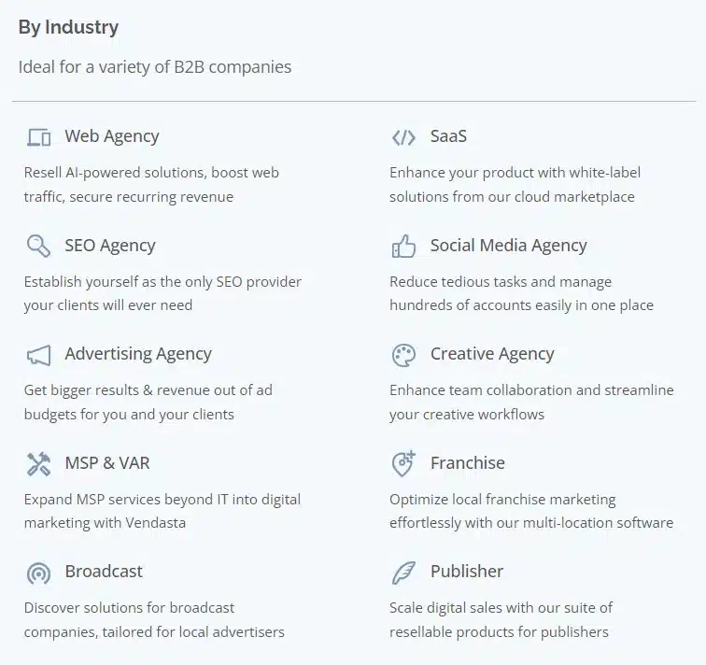This screenshot has width=706, height=665.
Task: Click the Advertising Agency megaphone icon
Action: coord(38,355)
